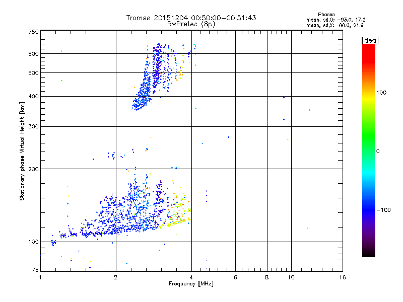This screenshot has width=403, height=302.
Task: Click the 'Frequency [MHz]' axis label
Action: coord(191,284)
